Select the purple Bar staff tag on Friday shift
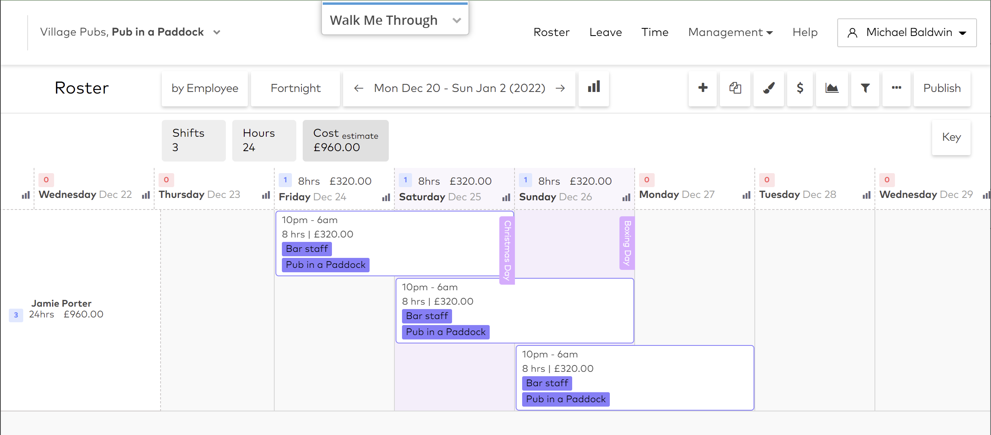 (x=307, y=249)
